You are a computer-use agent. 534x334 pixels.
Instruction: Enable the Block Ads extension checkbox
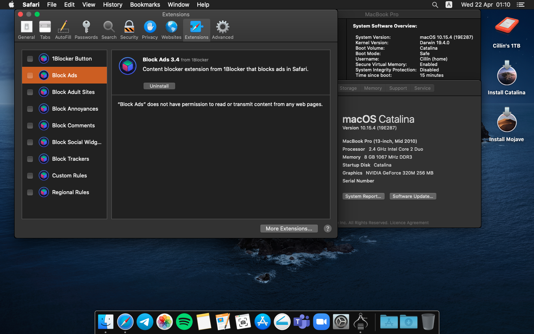(30, 76)
